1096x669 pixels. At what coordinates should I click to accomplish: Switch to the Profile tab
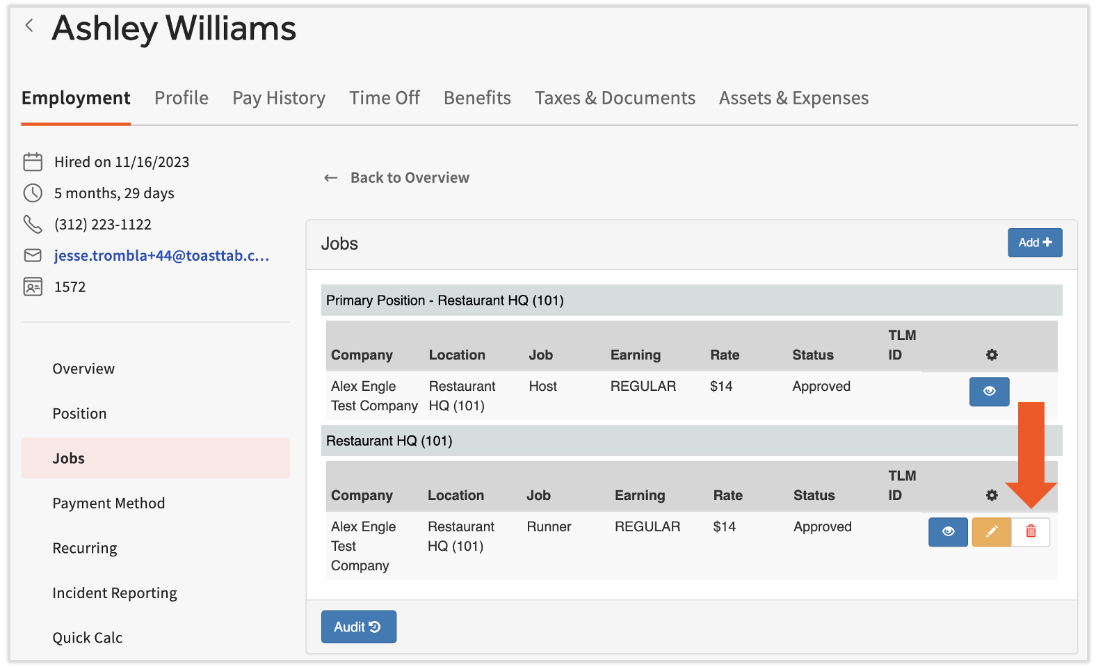[x=181, y=98]
